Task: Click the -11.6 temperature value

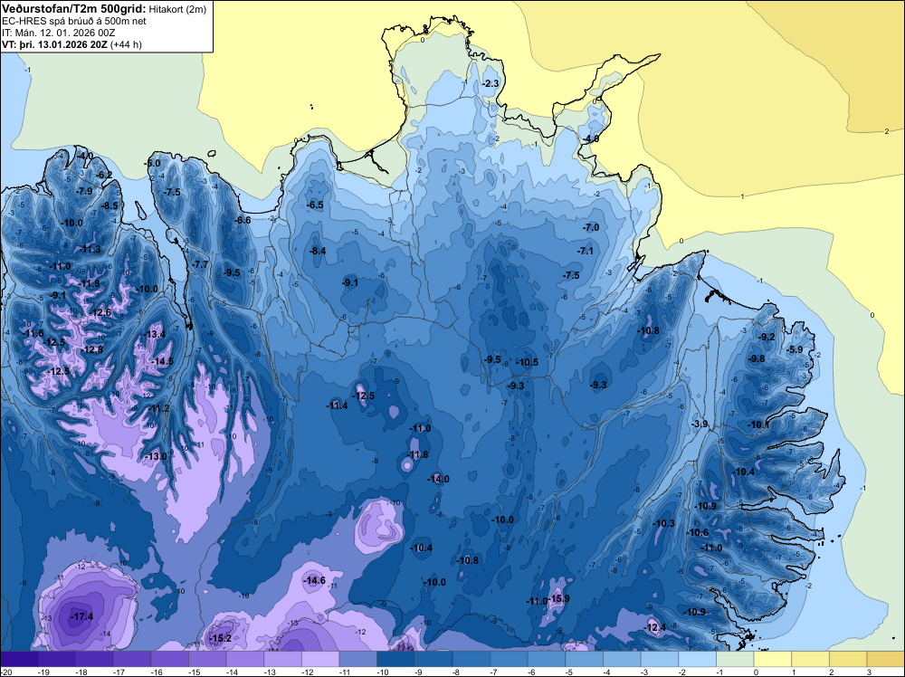Action: coord(33,333)
